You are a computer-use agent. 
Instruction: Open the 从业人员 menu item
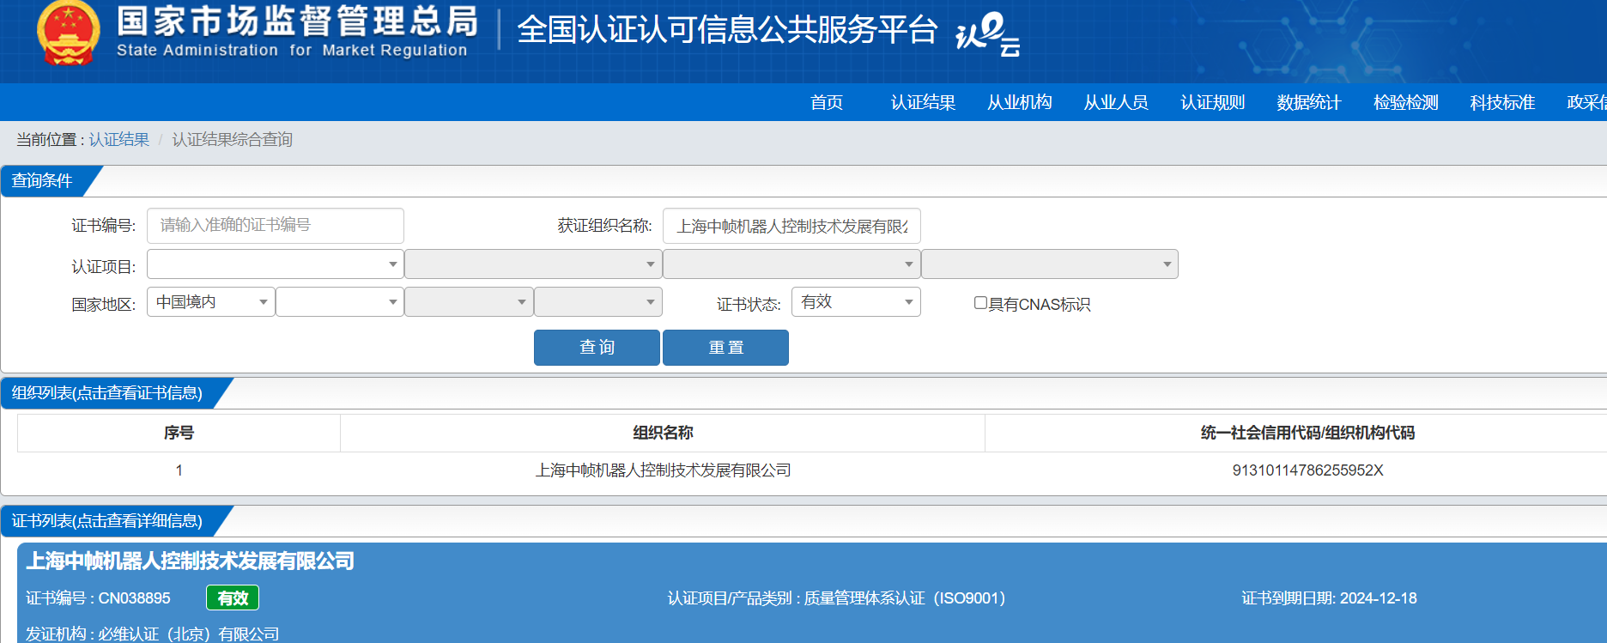(x=1116, y=102)
